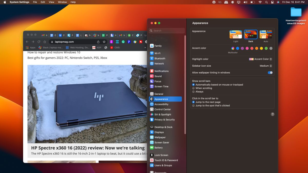Viewport: 308px width, 173px height.
Task: Click the Grammarly extension icon in Chrome
Action: 123,42
